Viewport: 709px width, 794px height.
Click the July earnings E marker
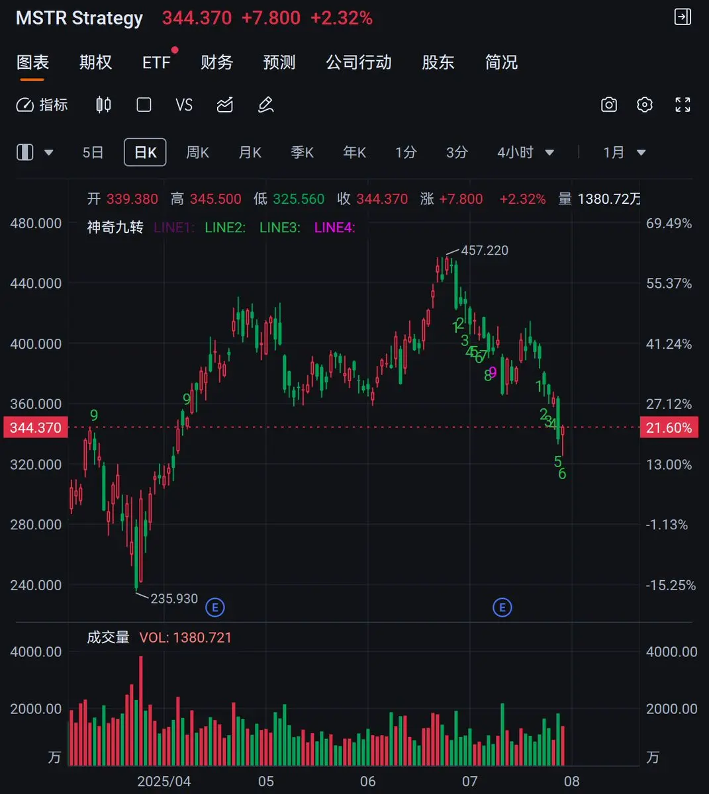coord(502,607)
